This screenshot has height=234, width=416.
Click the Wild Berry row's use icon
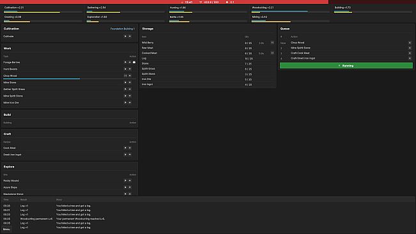pyautogui.click(x=272, y=42)
